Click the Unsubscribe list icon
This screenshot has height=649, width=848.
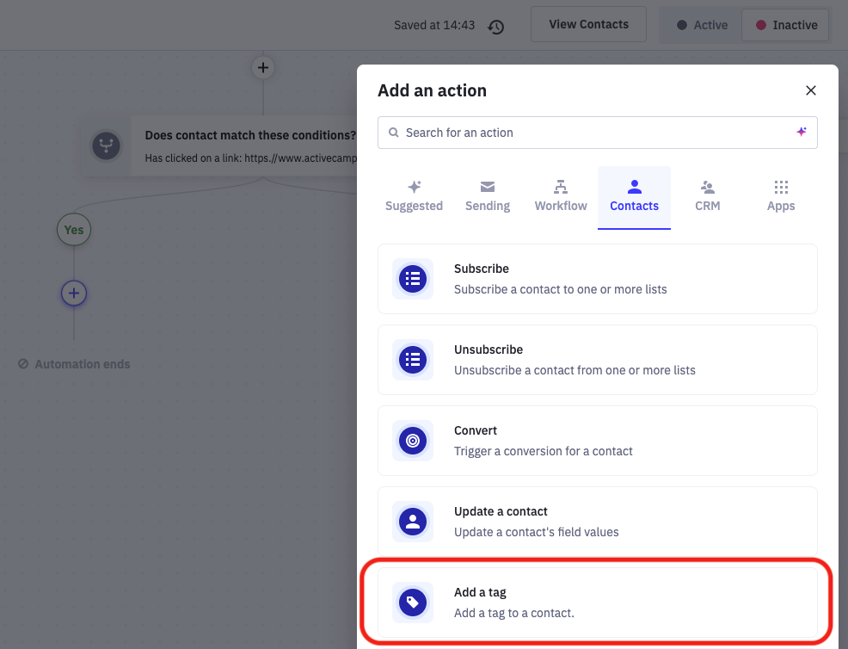point(413,360)
